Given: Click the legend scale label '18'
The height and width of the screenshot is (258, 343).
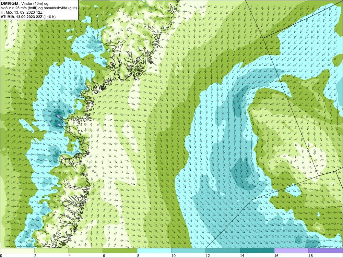Looking at the screenshot, I should [311, 256].
